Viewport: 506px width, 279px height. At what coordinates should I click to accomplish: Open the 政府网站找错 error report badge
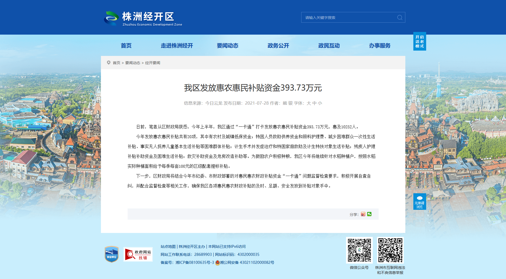click(138, 255)
